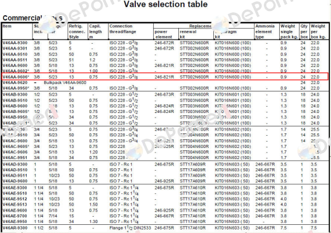
Task: Click the Weight per box kg. header
Action: click(x=318, y=31)
